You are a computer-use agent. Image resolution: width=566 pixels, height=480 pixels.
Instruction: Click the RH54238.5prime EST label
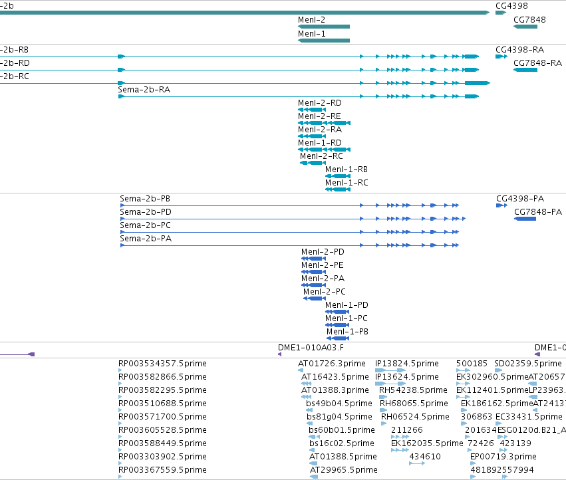pyautogui.click(x=413, y=390)
